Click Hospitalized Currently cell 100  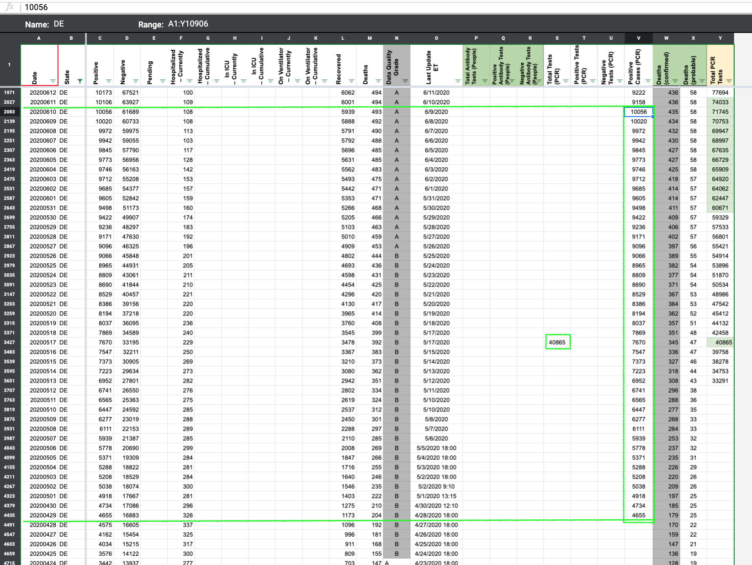(181, 92)
